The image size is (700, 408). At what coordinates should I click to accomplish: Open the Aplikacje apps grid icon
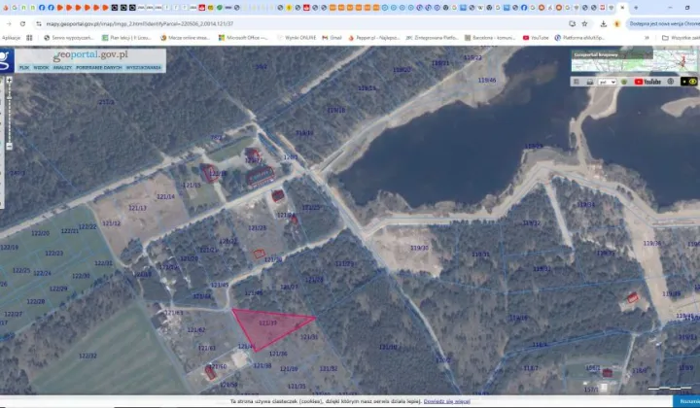click(x=29, y=38)
